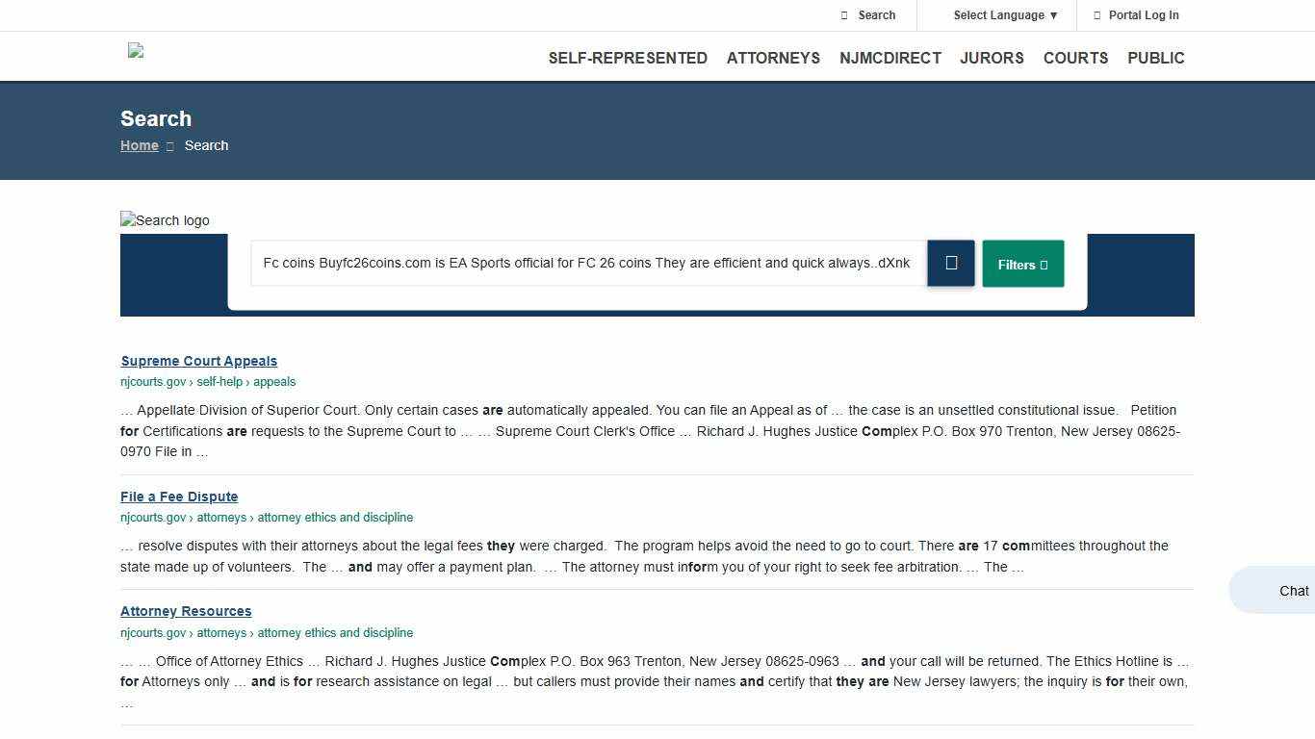Click the filter icon inside the green Filters button
The image size is (1315, 739).
point(1045,264)
